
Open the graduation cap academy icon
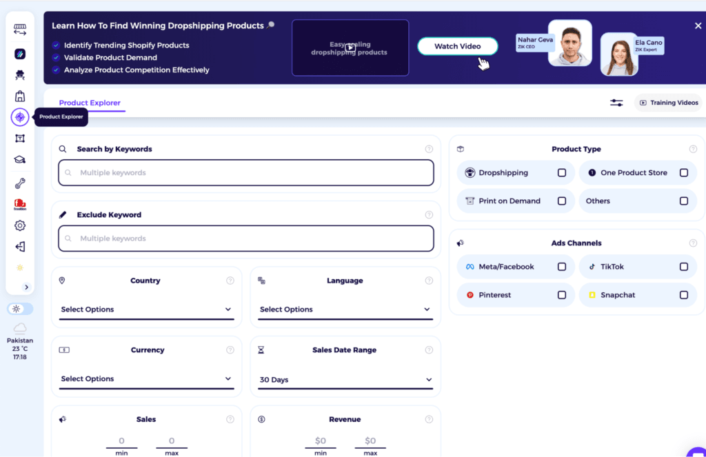19,159
